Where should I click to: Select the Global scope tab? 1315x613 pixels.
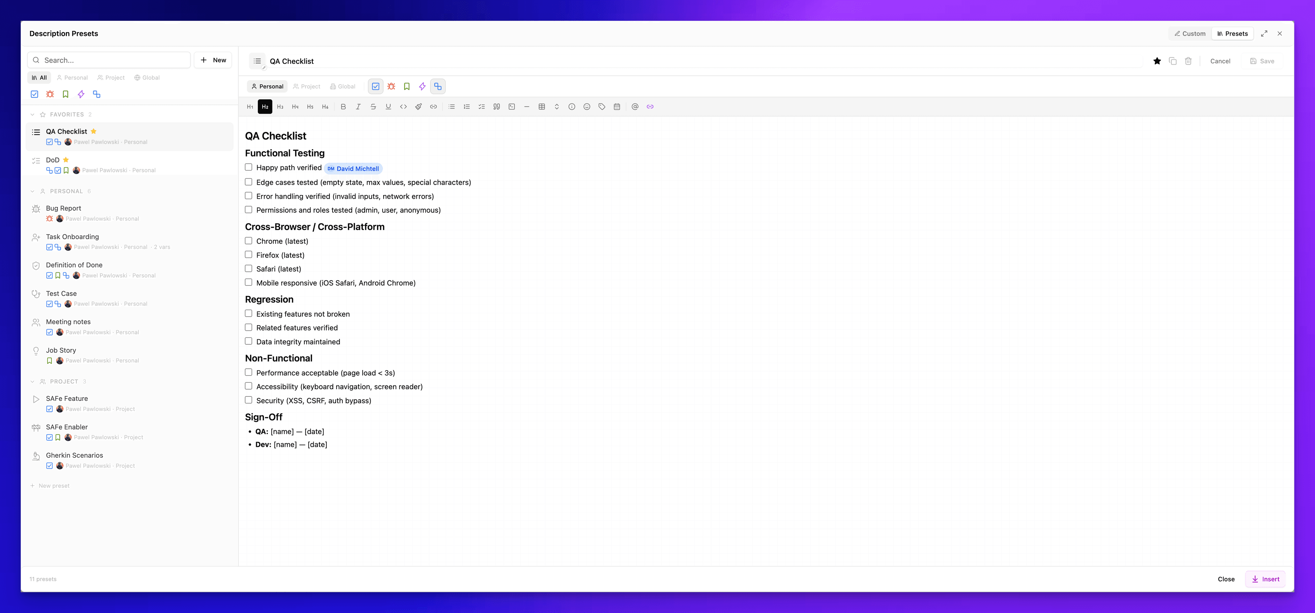pyautogui.click(x=342, y=86)
